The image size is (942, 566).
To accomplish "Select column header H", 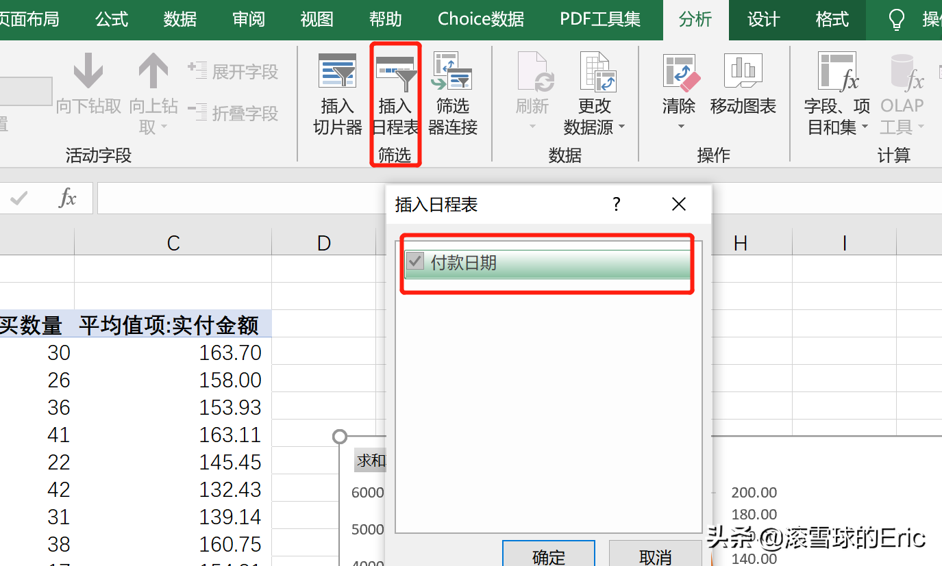I will (x=741, y=242).
